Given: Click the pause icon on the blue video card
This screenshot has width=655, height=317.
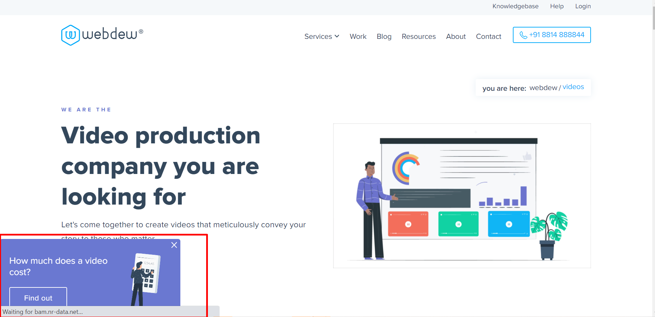Looking at the screenshot, I should (509, 224).
